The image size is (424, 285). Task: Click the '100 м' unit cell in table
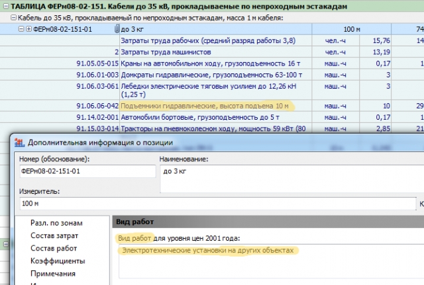tap(352, 29)
